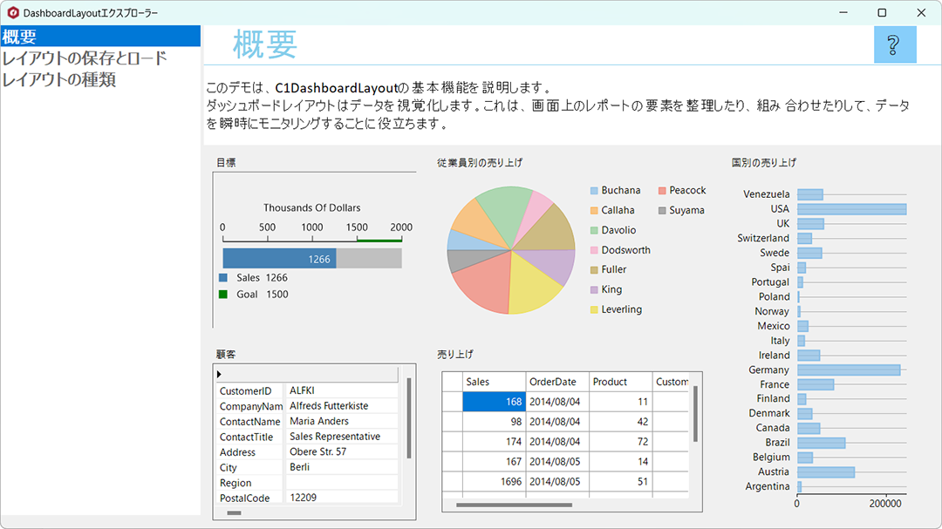The image size is (942, 529).
Task: Open レイアウトの種類 in sidebar
Action: pos(59,80)
